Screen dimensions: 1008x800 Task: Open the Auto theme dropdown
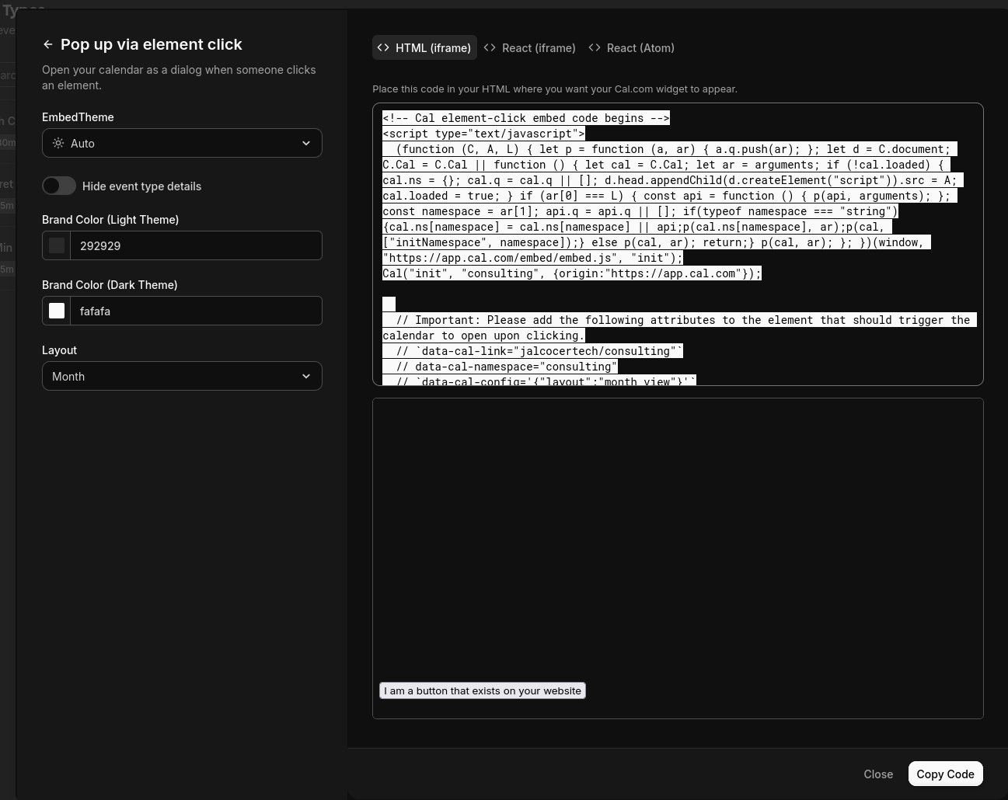tap(182, 143)
